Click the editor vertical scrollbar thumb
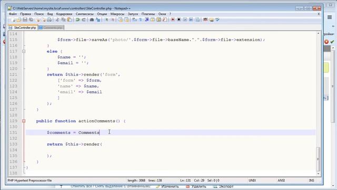 click(x=318, y=159)
